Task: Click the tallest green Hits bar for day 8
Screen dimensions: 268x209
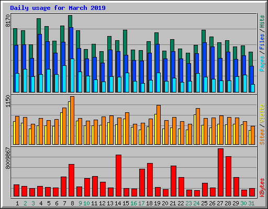Action: tap(70, 21)
